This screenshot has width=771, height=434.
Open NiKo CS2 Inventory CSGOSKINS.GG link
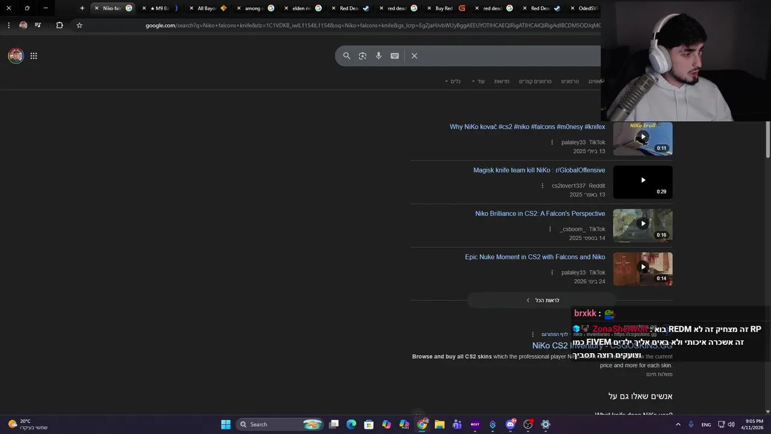tap(602, 345)
